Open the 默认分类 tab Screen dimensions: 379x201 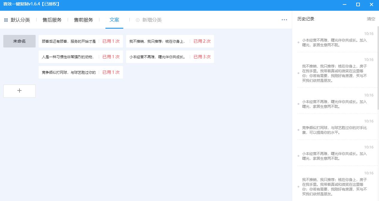(x=21, y=20)
